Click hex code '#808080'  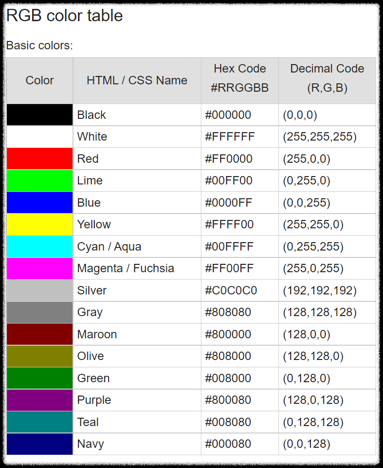(x=228, y=312)
